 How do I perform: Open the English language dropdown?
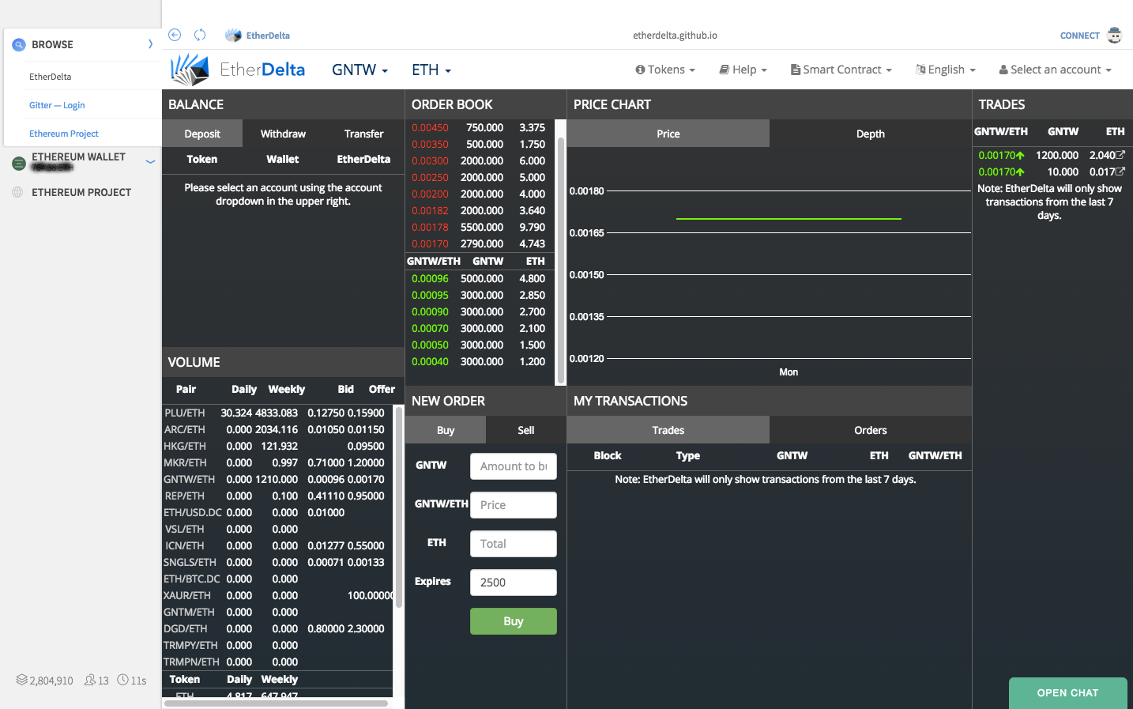[x=946, y=70]
